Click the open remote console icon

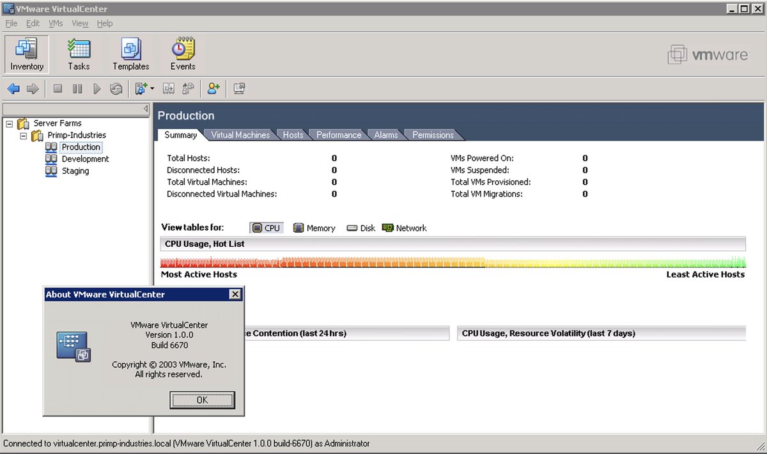[239, 89]
